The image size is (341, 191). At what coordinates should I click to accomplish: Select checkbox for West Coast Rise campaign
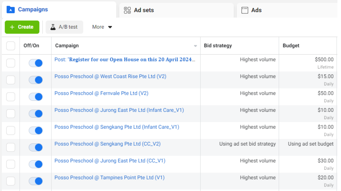click(11, 80)
